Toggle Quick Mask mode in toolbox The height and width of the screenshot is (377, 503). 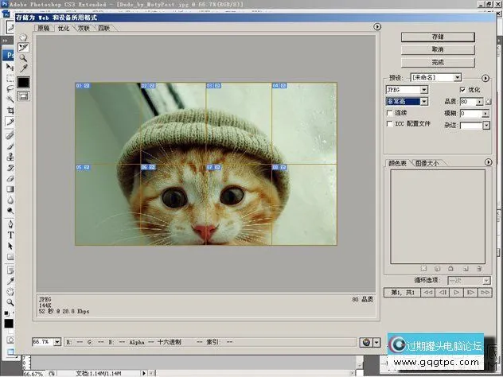[x=10, y=340]
